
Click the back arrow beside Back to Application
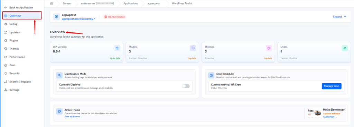coord(6,8)
